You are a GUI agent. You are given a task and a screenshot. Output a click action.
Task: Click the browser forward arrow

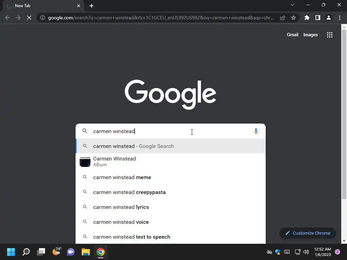(18, 18)
